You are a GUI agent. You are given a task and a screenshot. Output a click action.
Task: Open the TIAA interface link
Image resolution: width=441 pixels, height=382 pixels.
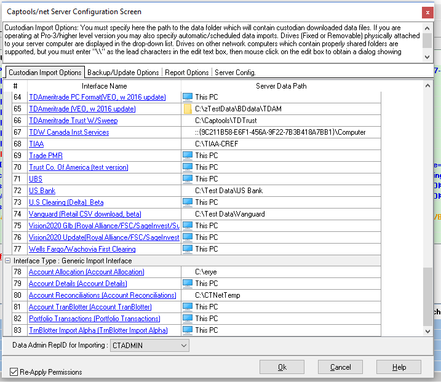[36, 144]
